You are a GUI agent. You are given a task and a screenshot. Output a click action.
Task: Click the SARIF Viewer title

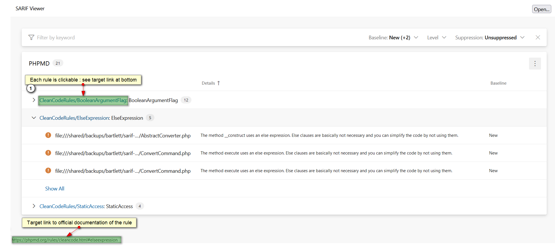coord(30,9)
